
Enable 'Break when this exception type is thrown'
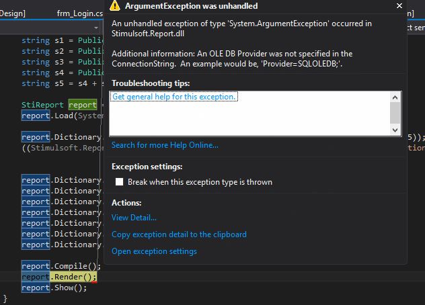119,182
